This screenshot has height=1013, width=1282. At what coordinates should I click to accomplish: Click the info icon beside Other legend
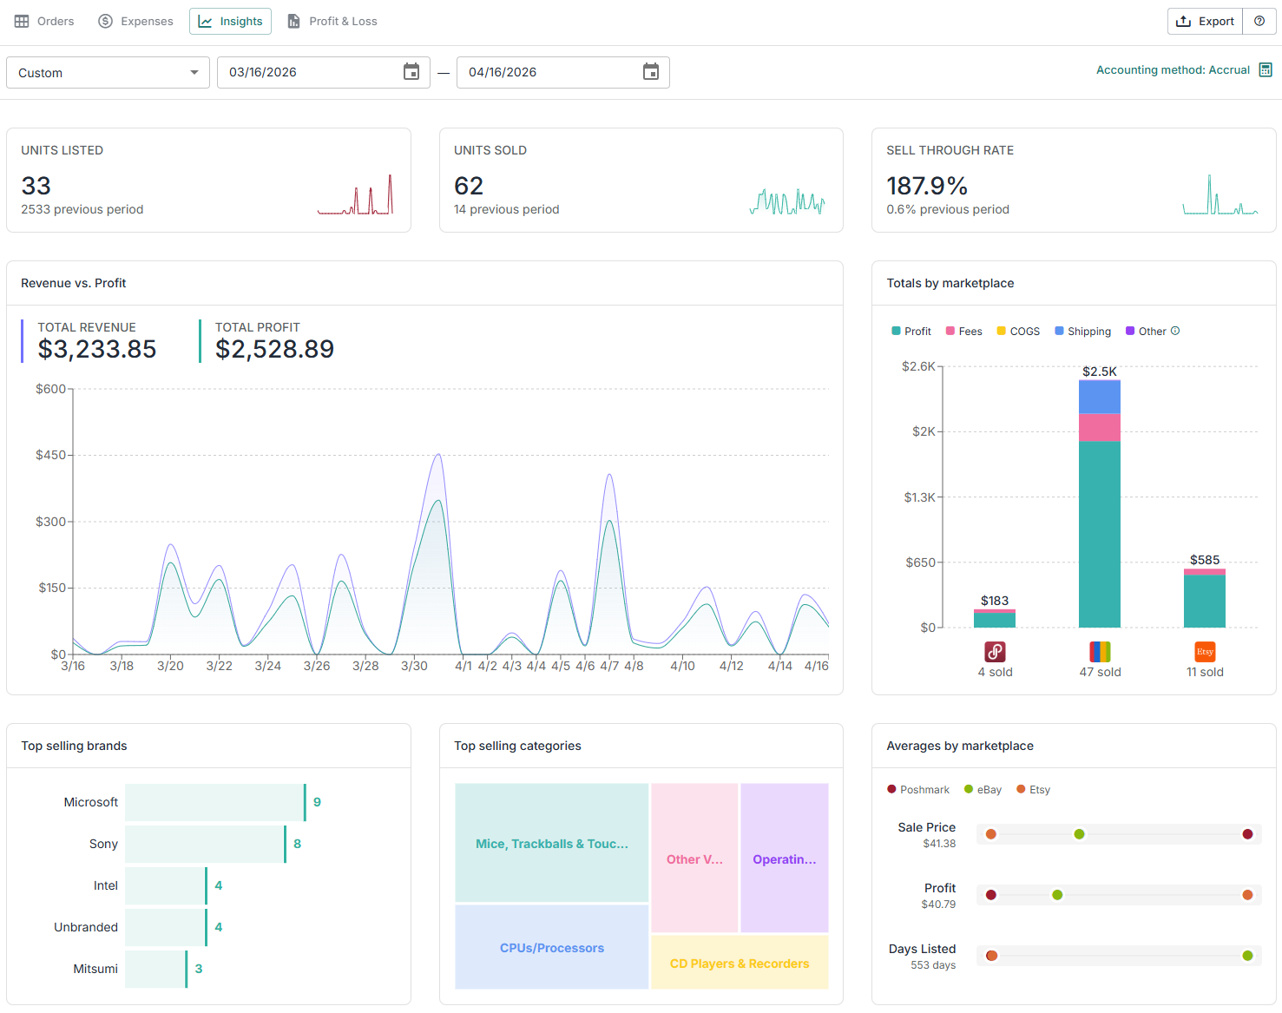(x=1175, y=331)
